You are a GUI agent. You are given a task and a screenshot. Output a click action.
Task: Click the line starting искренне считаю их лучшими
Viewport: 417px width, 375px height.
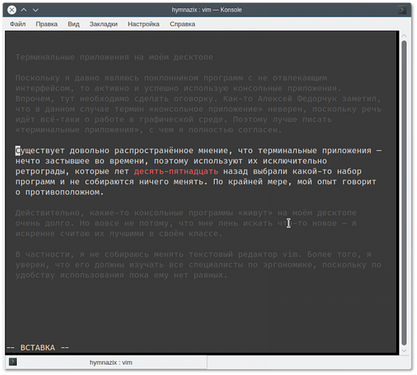[119, 233]
